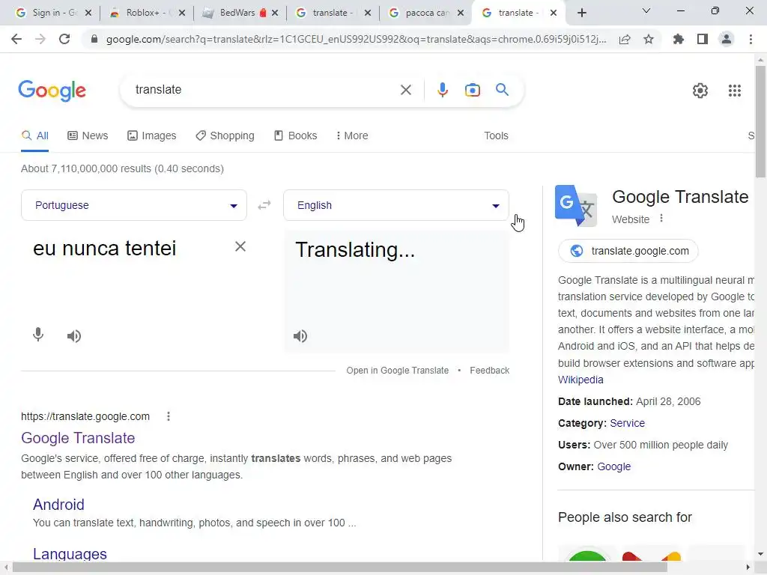Viewport: 767px width, 575px height.
Task: Clear the source text 'eu nunca tentei'
Action: point(240,246)
